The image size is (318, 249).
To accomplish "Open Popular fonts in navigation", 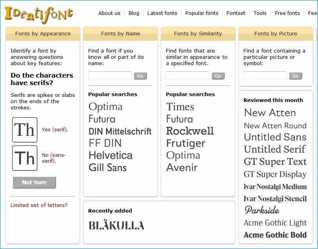I will click(x=202, y=13).
